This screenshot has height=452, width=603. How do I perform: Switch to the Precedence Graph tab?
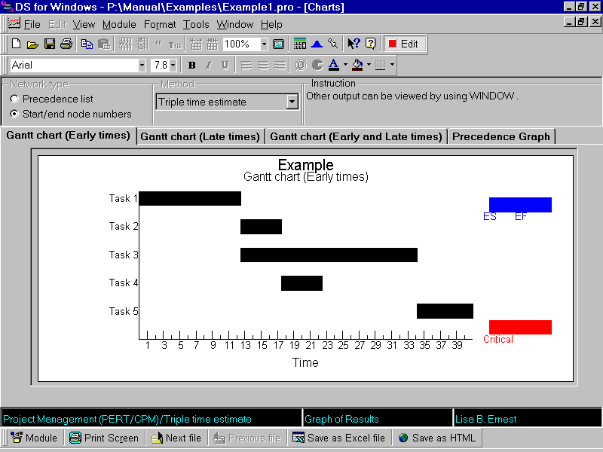click(x=502, y=136)
